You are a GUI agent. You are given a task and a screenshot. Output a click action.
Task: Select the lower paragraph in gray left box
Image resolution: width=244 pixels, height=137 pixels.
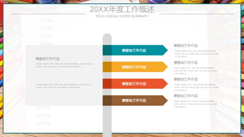64,86
